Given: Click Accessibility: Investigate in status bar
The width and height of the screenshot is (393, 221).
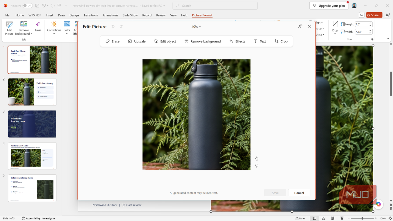Looking at the screenshot, I should coord(38,218).
